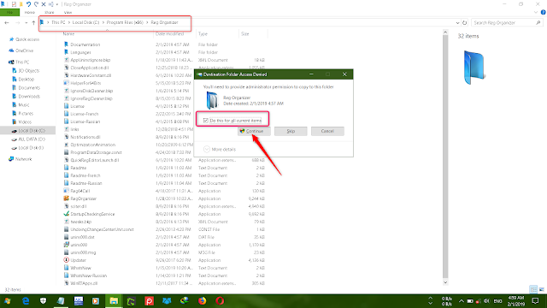Click the volume speaker tray icon

487,301
